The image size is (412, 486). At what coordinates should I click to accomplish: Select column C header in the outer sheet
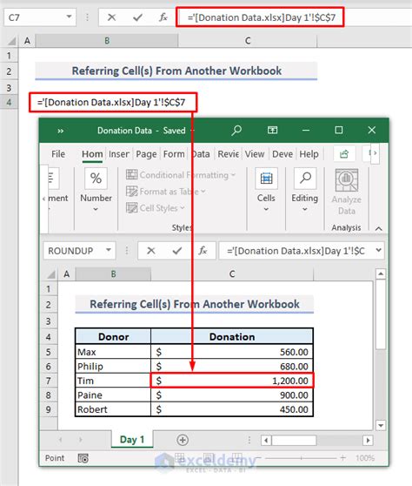pos(248,41)
